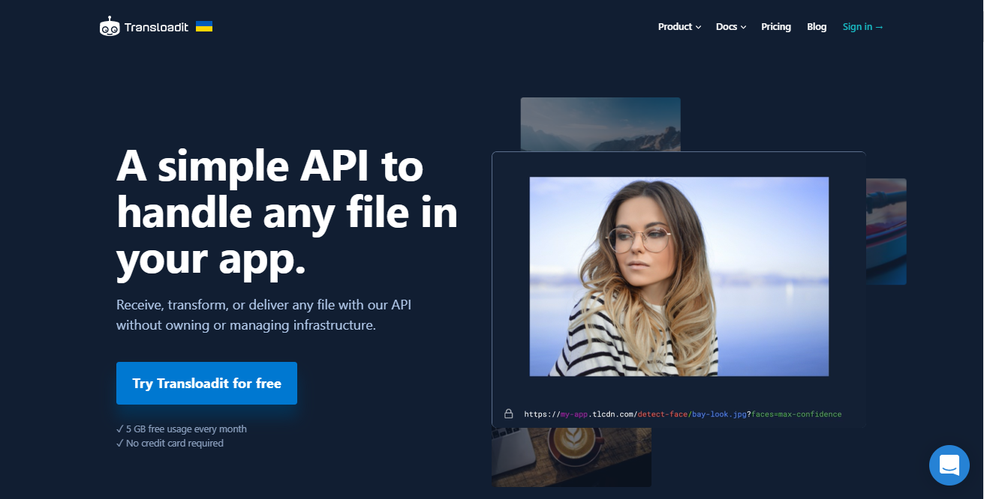
Task: Click the Transloadit wordmark text
Action: click(x=156, y=27)
